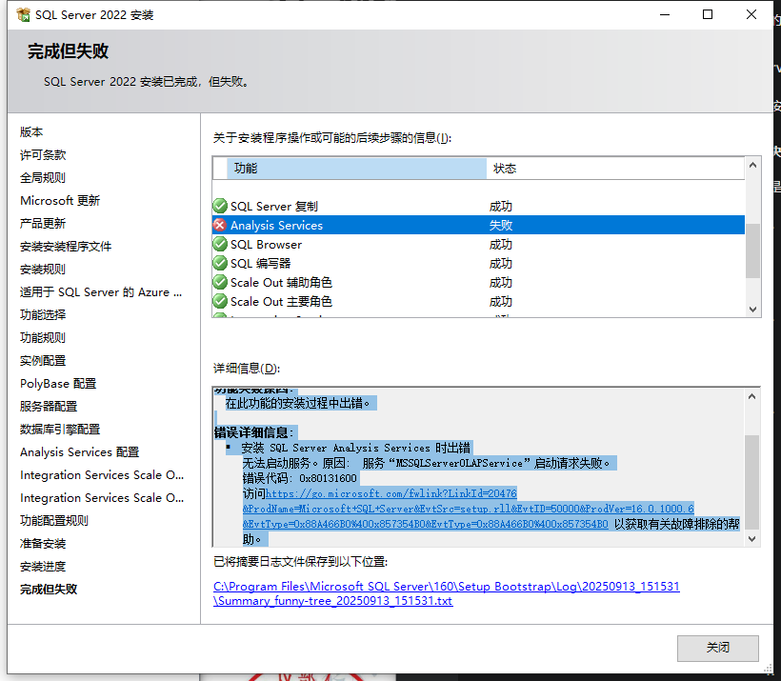Click the 在此功能的安装过程中出错 line
Viewport: 781px width, 681px height.
[x=298, y=403]
